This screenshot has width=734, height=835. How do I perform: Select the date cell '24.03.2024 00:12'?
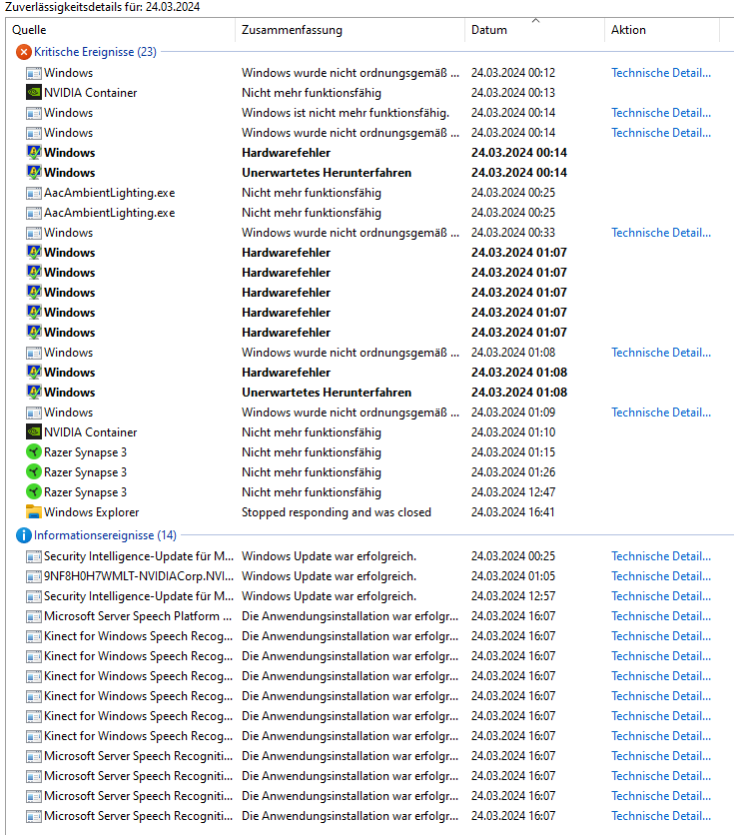tap(513, 73)
